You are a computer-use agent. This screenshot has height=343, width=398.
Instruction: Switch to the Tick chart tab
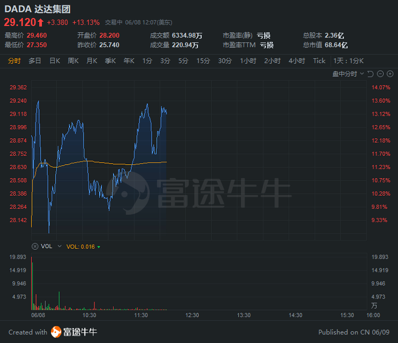[x=319, y=61]
